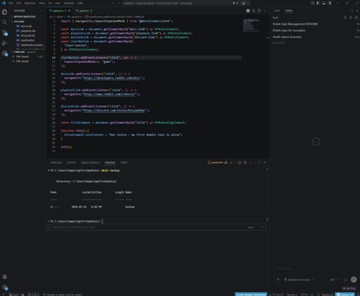
Task: Send the Codex message arrow button
Action: (x=354, y=279)
